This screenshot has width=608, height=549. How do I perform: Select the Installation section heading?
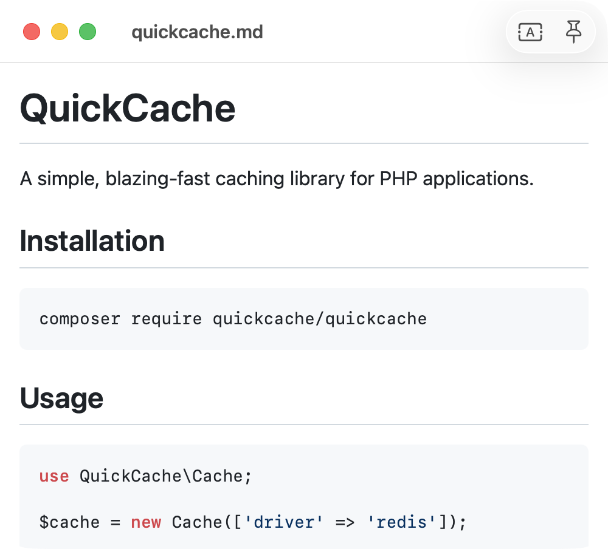92,241
